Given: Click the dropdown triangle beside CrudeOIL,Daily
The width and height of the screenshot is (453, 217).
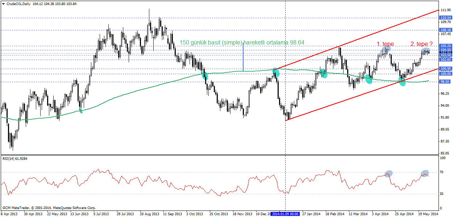Looking at the screenshot, I should click(x=3, y=3).
